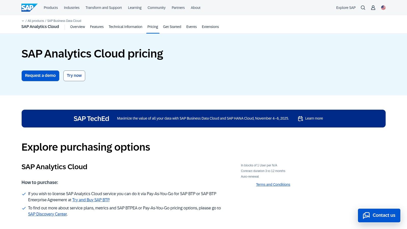The height and width of the screenshot is (229, 407).
Task: Click SAP Analytics Cloud product title
Action: (x=40, y=26)
